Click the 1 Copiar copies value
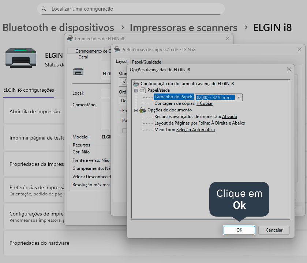 tap(205, 103)
